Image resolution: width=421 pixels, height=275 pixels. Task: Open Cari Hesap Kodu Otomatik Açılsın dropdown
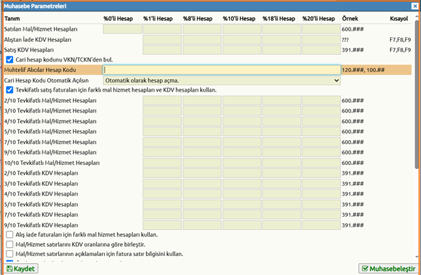click(222, 81)
